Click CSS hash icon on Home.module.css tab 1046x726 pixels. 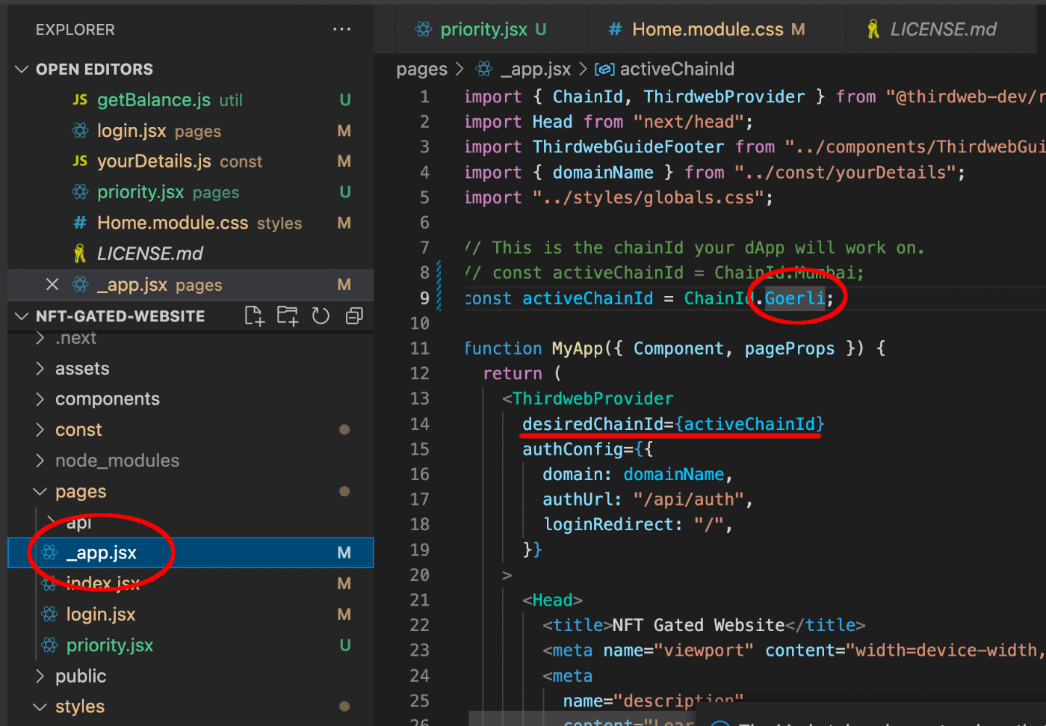click(x=615, y=29)
